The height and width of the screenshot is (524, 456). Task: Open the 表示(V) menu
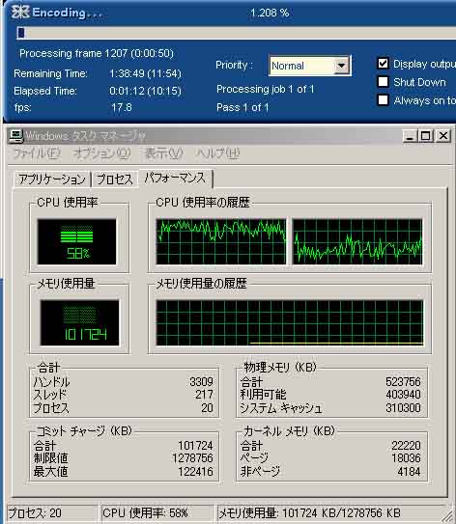pyautogui.click(x=163, y=153)
